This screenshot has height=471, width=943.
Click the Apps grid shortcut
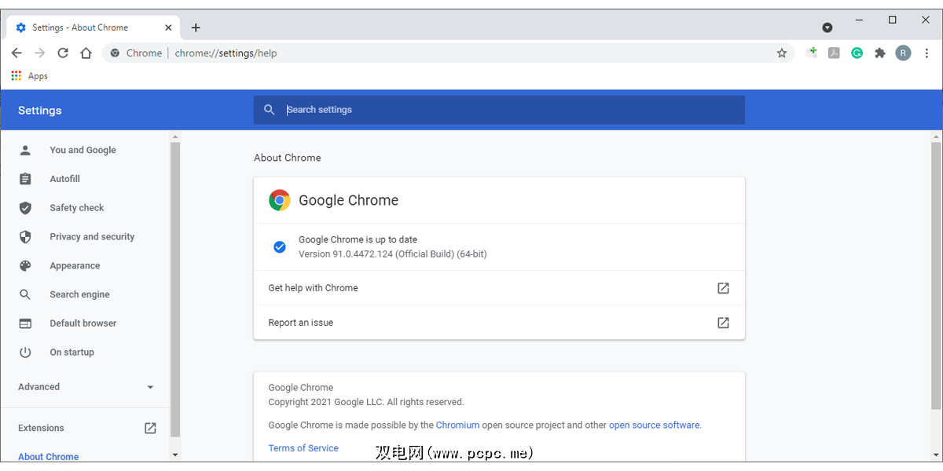coord(29,76)
